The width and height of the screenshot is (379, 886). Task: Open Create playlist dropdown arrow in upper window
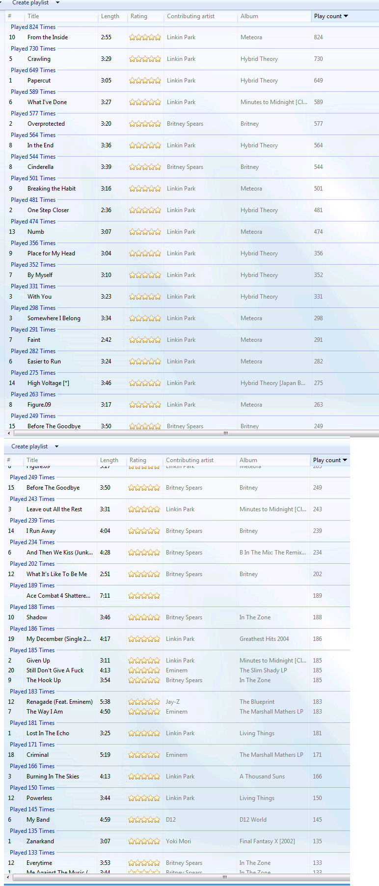pos(57,3)
